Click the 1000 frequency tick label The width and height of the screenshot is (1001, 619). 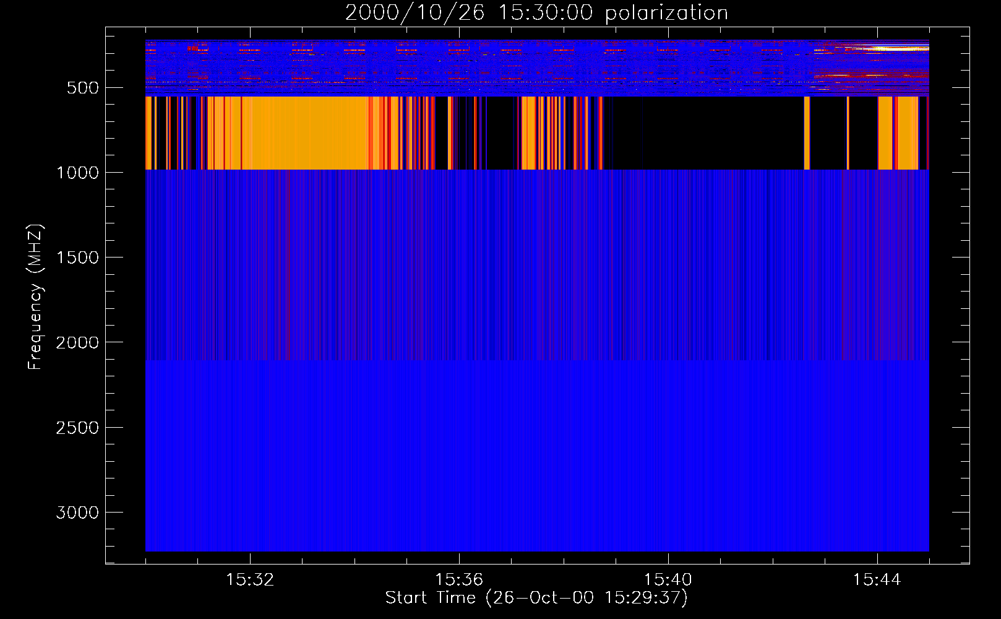(77, 173)
